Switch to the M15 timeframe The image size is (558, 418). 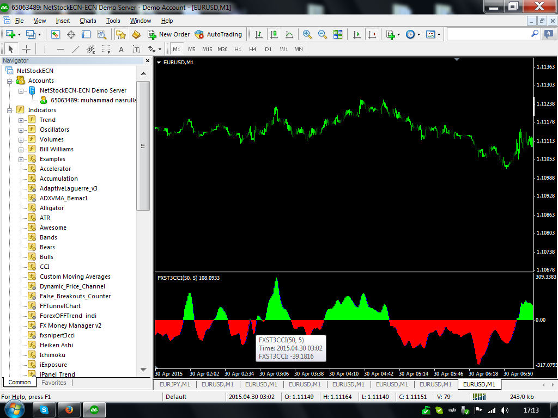point(207,49)
